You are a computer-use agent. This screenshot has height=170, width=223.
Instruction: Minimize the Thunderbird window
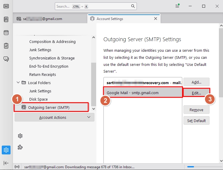click(190, 6)
